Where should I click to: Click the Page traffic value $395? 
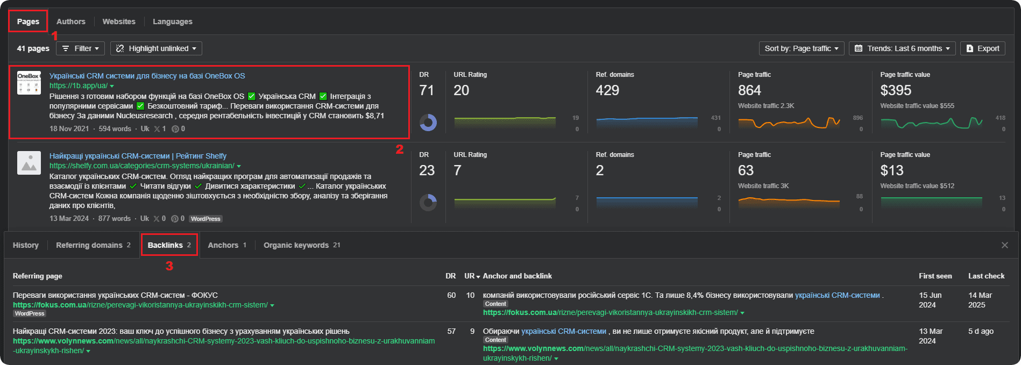tap(896, 90)
